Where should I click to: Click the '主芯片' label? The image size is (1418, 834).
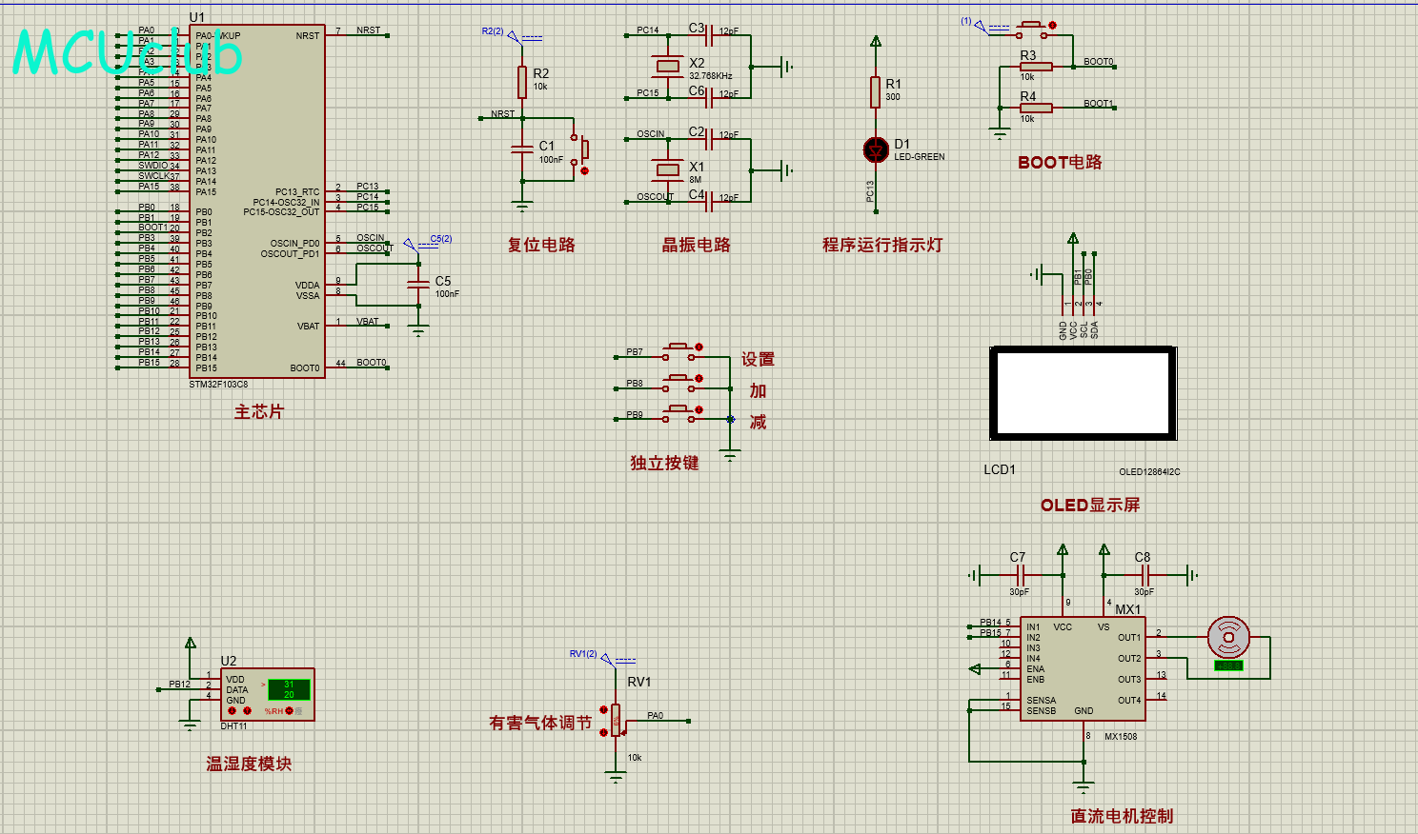point(259,411)
